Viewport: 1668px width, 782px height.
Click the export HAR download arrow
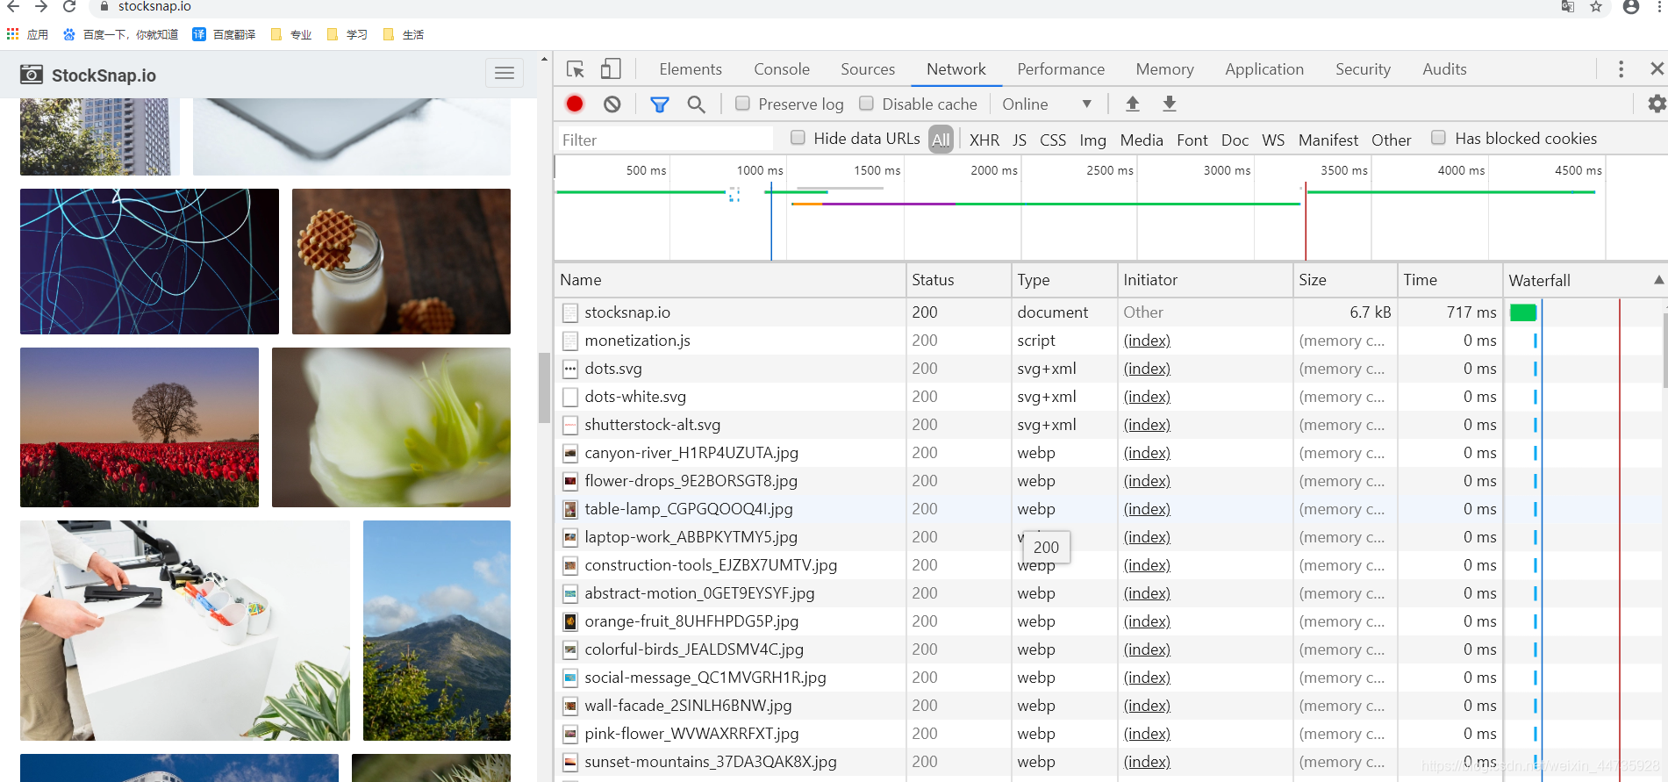click(1170, 104)
